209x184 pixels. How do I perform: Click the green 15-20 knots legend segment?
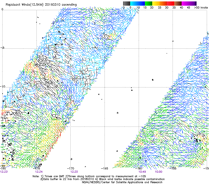(149, 3)
